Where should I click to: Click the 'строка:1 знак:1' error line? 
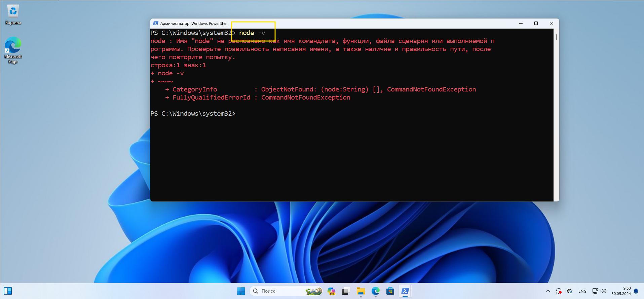178,65
